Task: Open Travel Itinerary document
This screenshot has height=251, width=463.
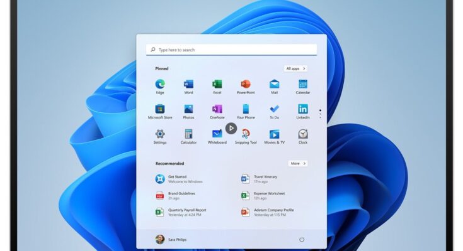Action: point(260,179)
